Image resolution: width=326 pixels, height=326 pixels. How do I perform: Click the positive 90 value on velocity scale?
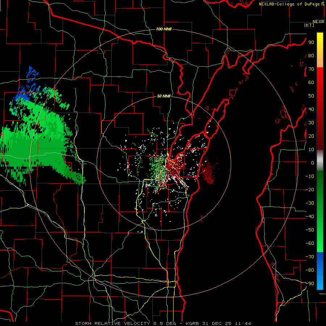(311, 42)
